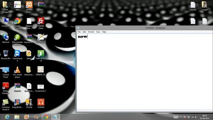Select the Daksh Bhagya user folder icon
Screen dimensions: 213x120
click(x=6, y=7)
